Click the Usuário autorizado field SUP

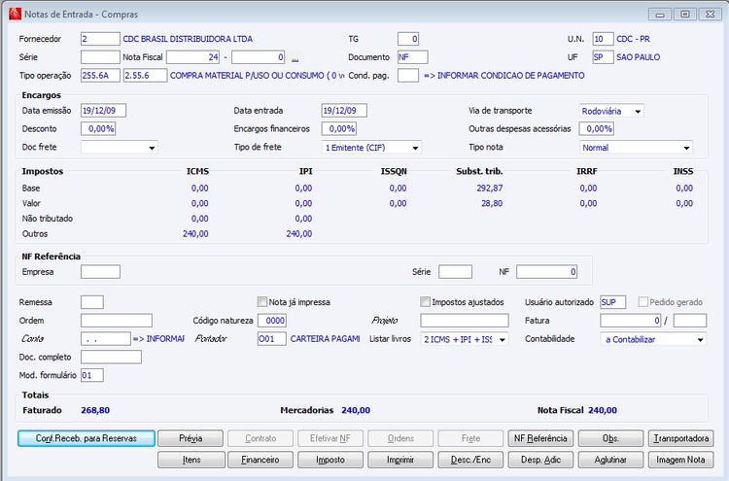[612, 302]
